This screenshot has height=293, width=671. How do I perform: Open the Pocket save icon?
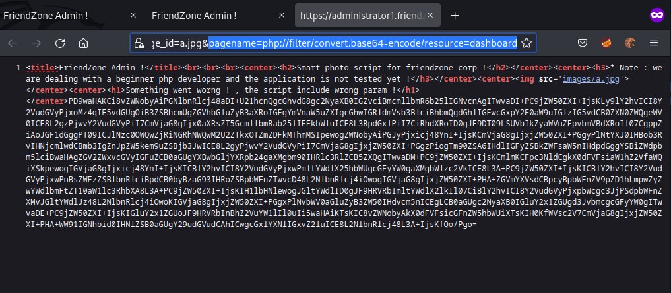(x=583, y=43)
